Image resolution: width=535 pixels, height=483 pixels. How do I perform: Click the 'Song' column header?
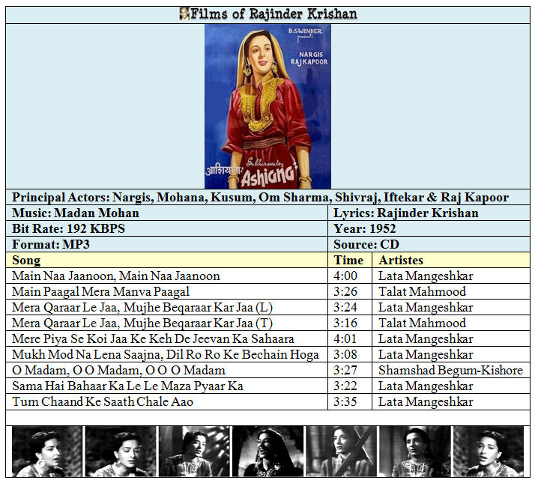point(166,260)
